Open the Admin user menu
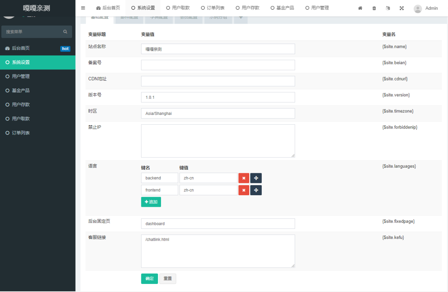Image resolution: width=448 pixels, height=292 pixels. click(x=426, y=8)
